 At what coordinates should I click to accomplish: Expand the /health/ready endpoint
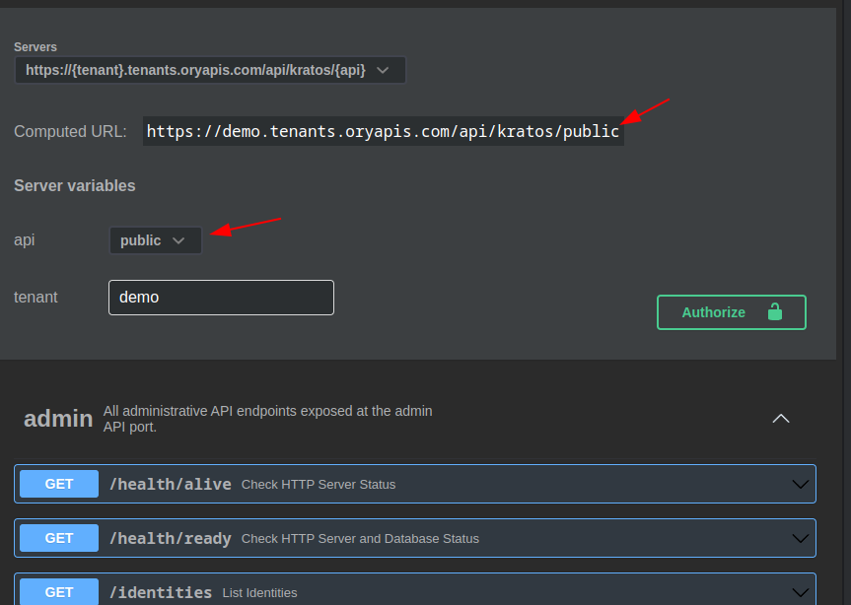coord(414,538)
